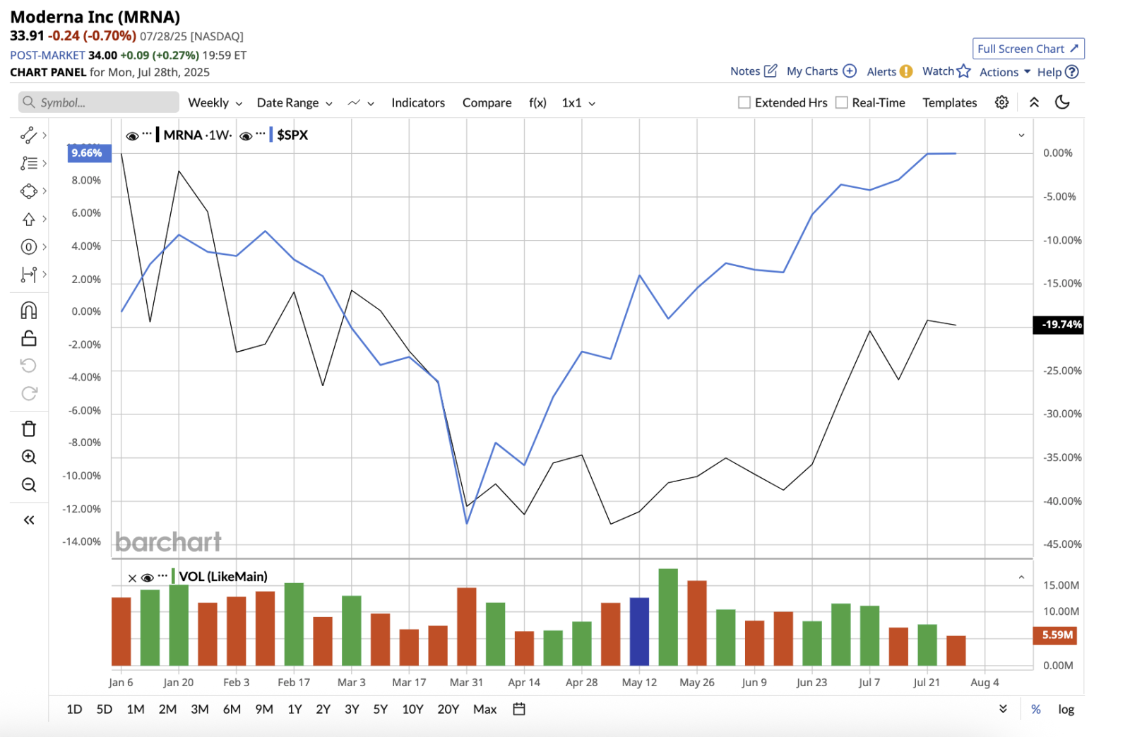Viewport: 1130px width, 737px height.
Task: Select the 1D time range
Action: point(74,709)
